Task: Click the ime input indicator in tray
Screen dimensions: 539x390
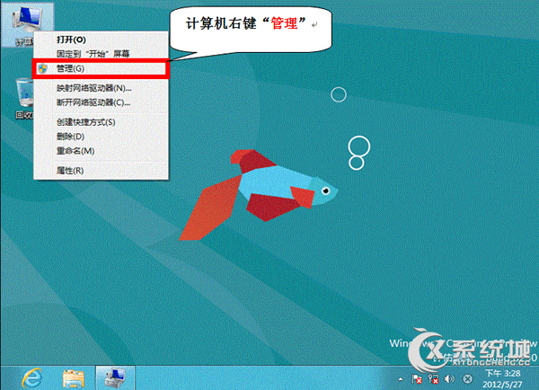Action: coord(467,380)
